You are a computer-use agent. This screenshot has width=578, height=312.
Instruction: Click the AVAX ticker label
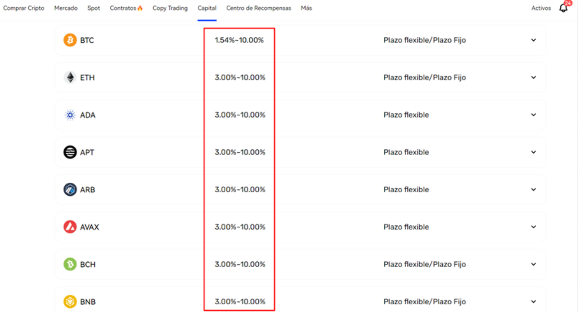pyautogui.click(x=90, y=227)
